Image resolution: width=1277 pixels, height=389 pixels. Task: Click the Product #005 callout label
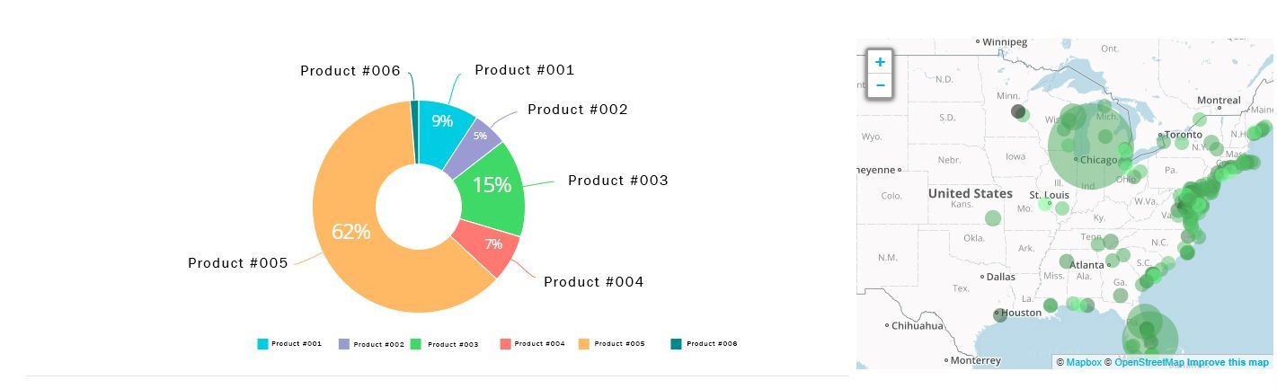pos(238,263)
